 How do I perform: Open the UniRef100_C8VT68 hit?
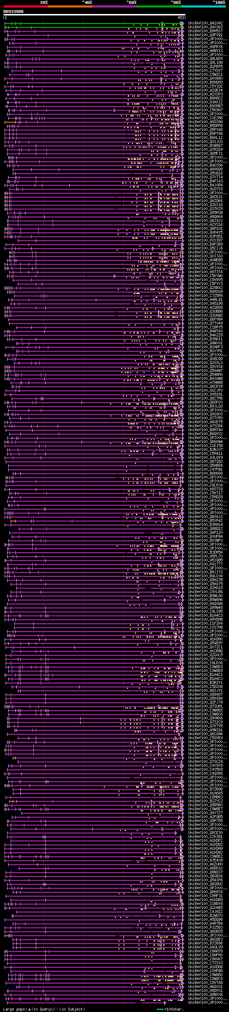tap(205, 983)
